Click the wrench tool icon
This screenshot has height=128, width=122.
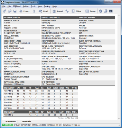(x=67, y=11)
